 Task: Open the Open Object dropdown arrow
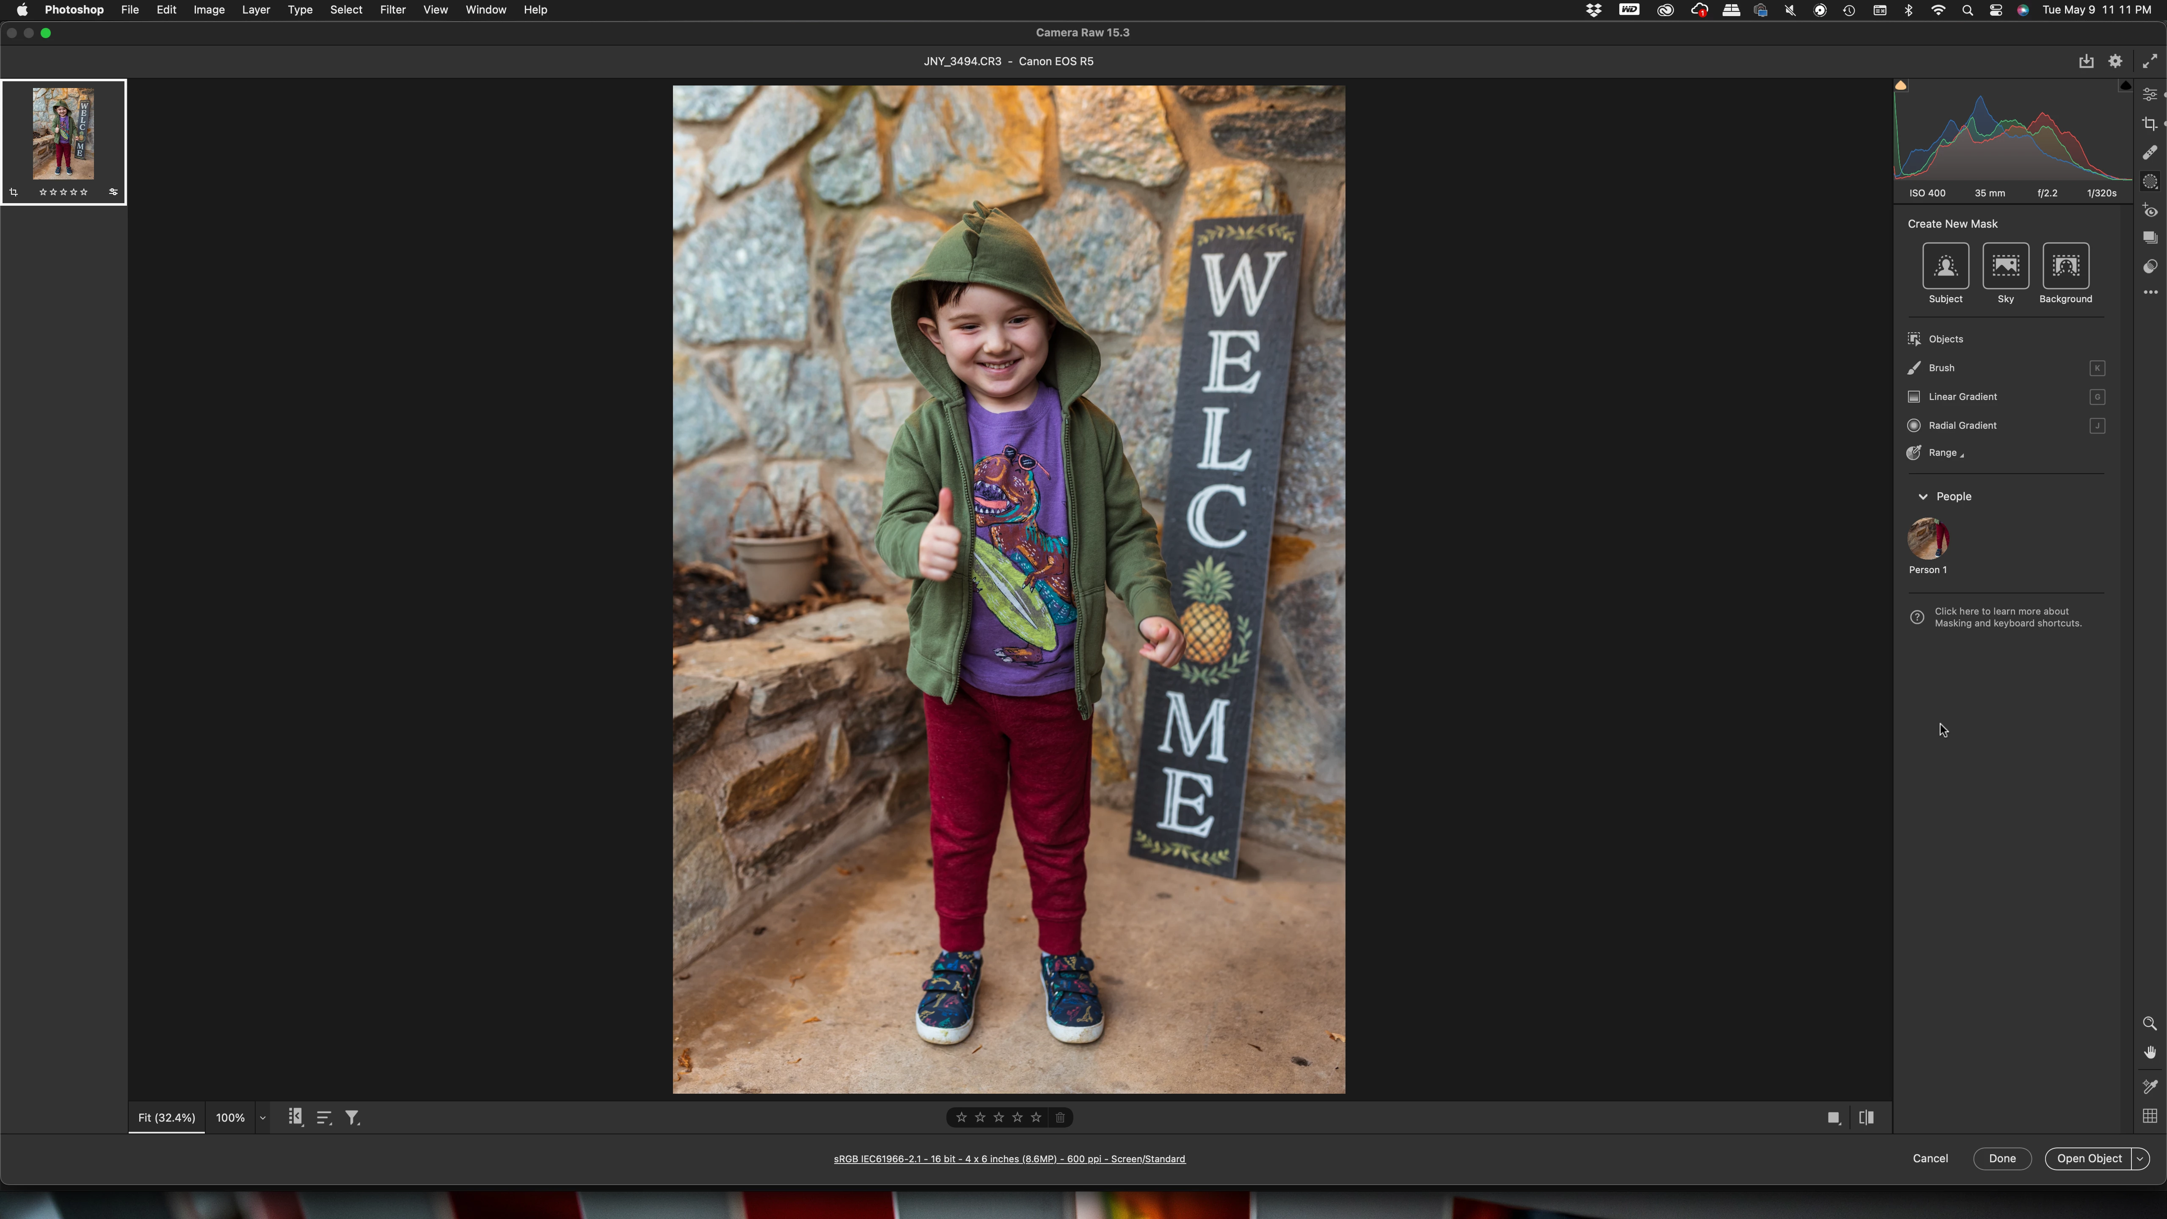point(2140,1158)
